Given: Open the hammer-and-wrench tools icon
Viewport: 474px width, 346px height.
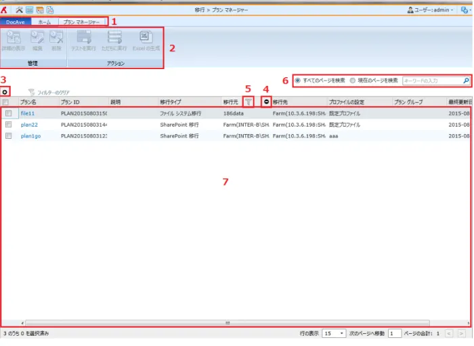Looking at the screenshot, I should coord(20,10).
